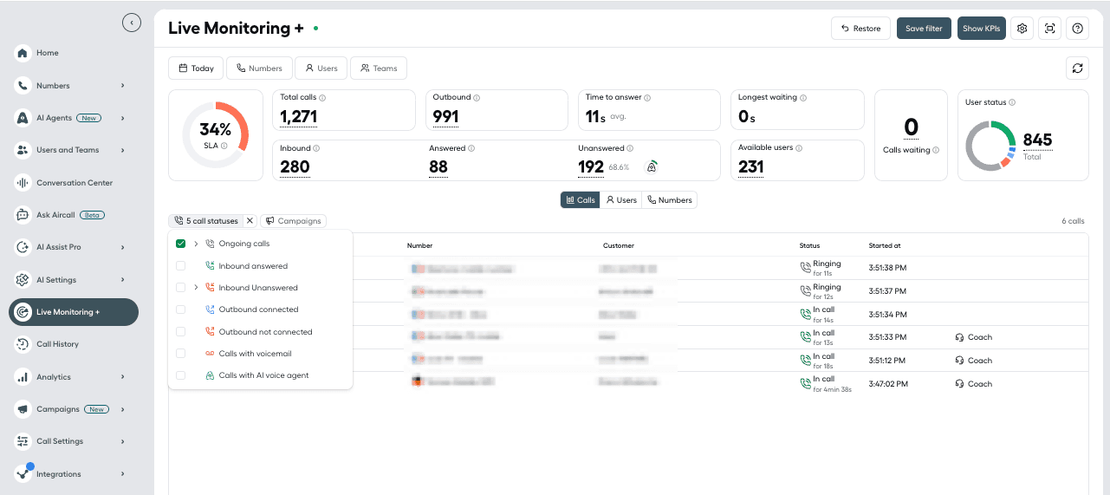Click the info icon next to User status
The width and height of the screenshot is (1110, 495).
(x=1012, y=102)
